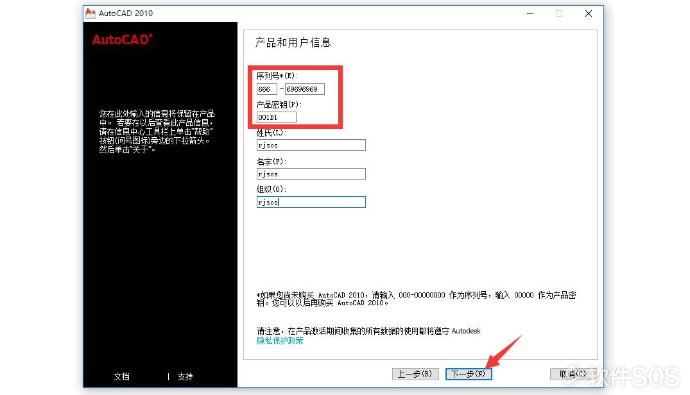Click the 组织 (organization) input field
Viewport: 690px width, 395px height.
311,202
